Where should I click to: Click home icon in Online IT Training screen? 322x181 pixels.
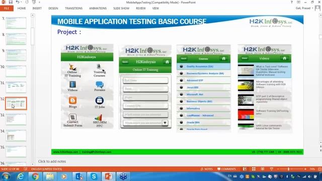(x=167, y=62)
